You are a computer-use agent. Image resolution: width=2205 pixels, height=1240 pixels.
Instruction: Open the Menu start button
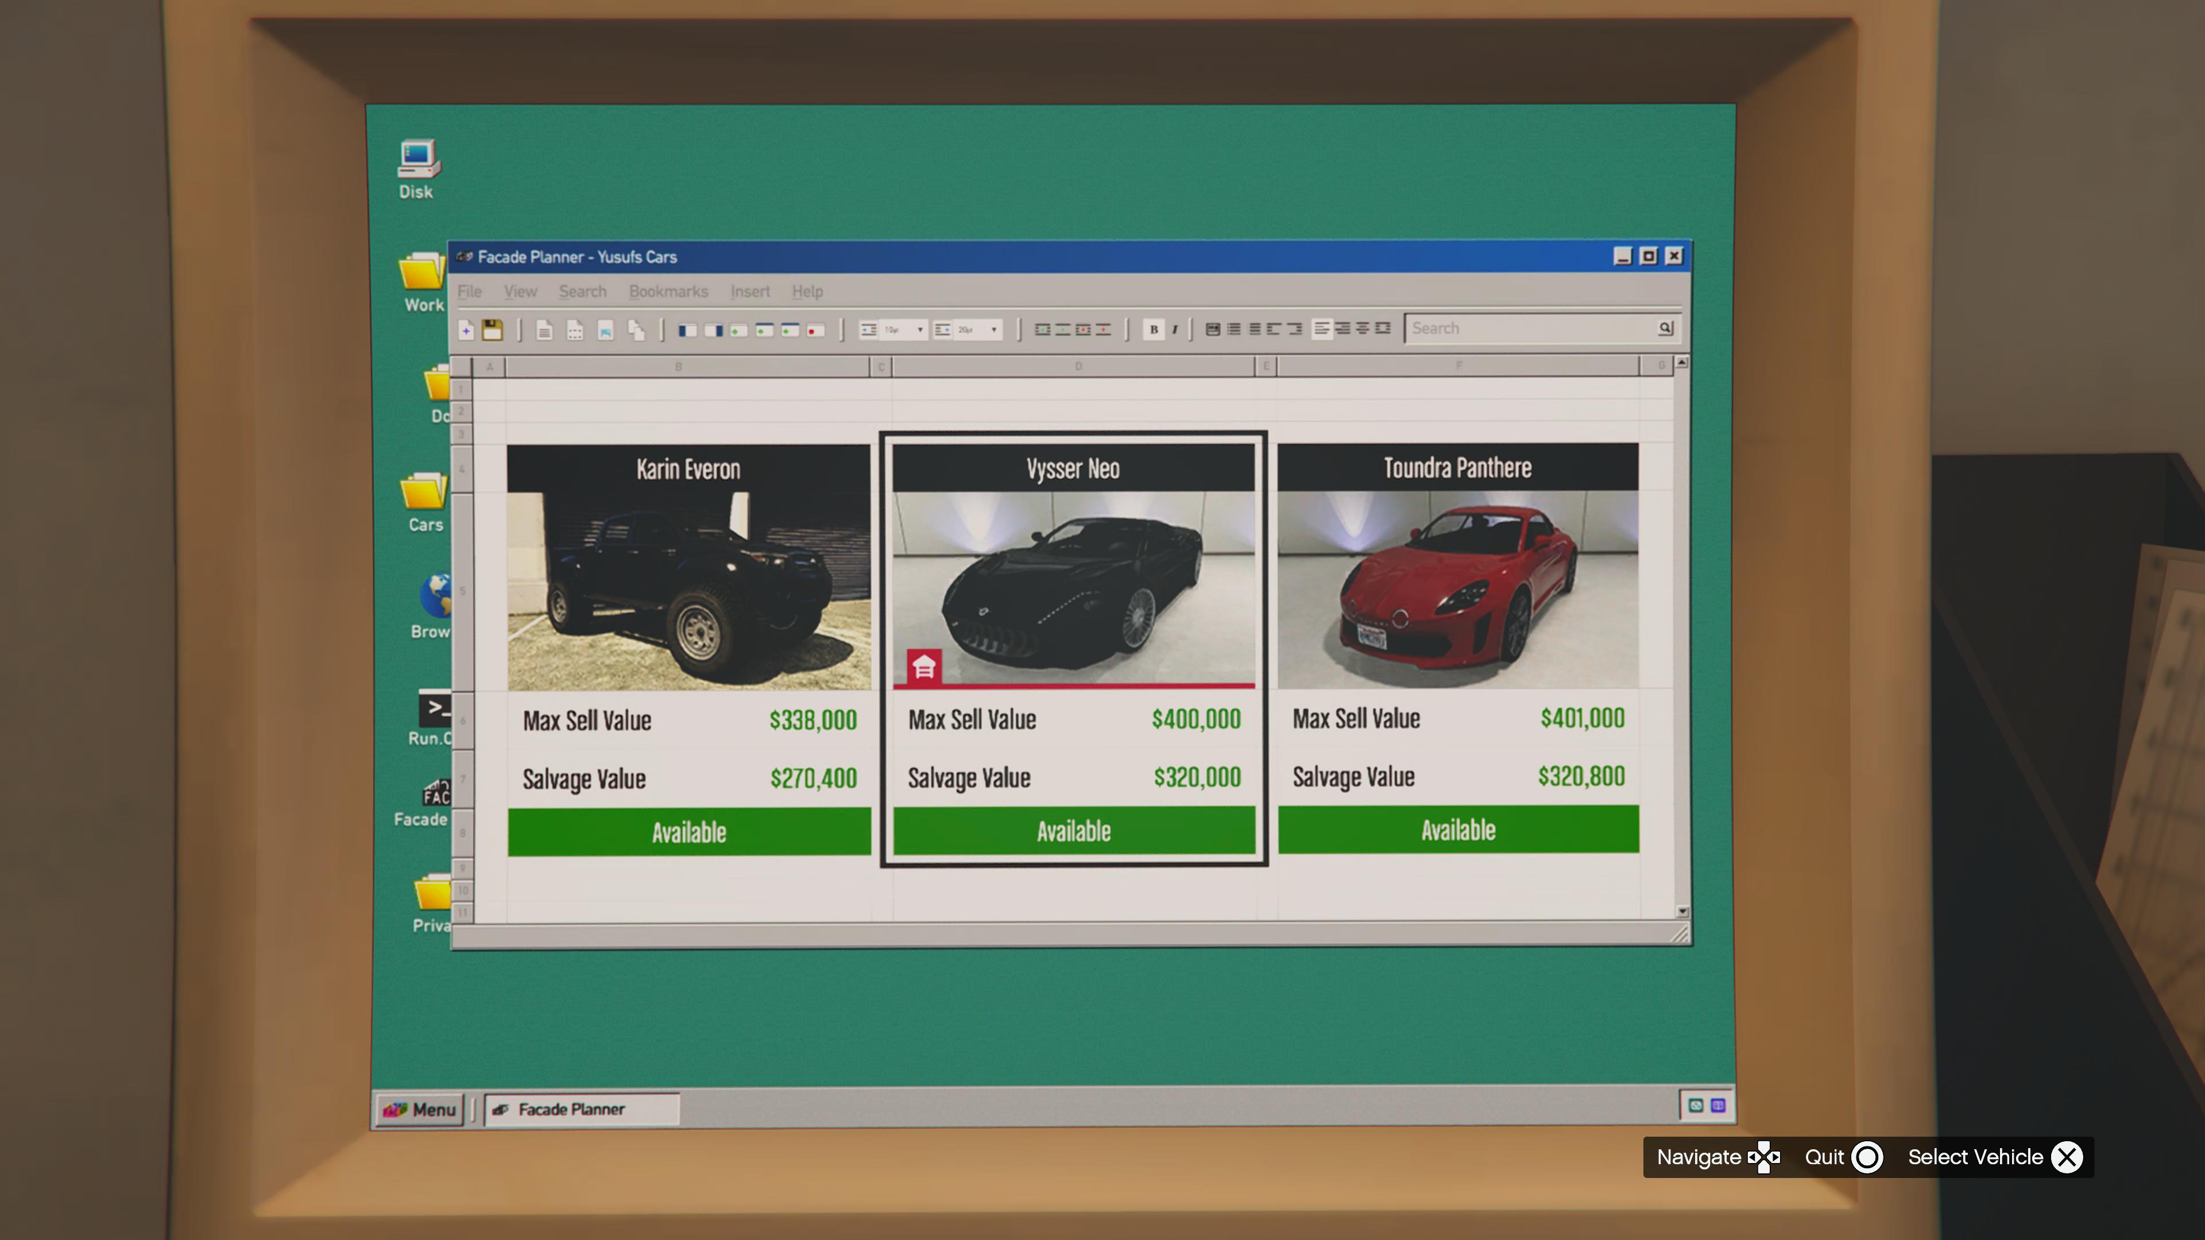pos(419,1109)
